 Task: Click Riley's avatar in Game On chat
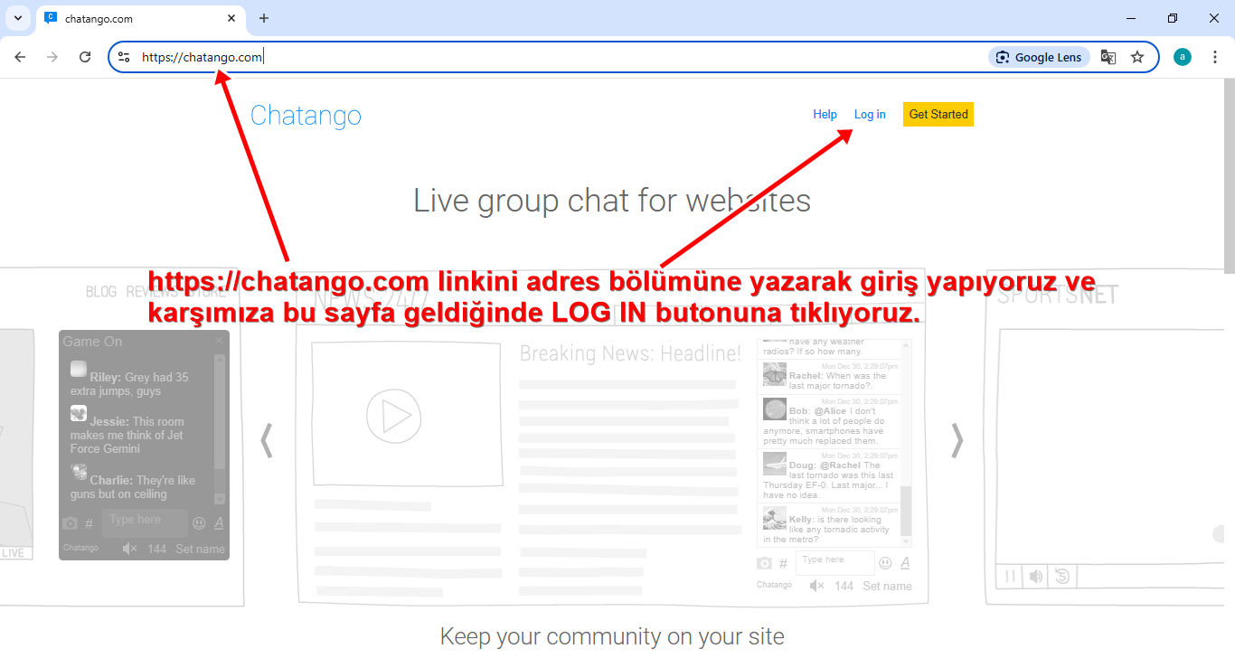79,369
